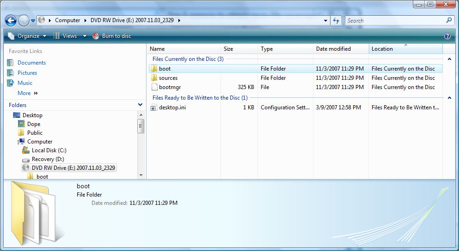Show More favorite links
459x251 pixels.
click(28, 93)
